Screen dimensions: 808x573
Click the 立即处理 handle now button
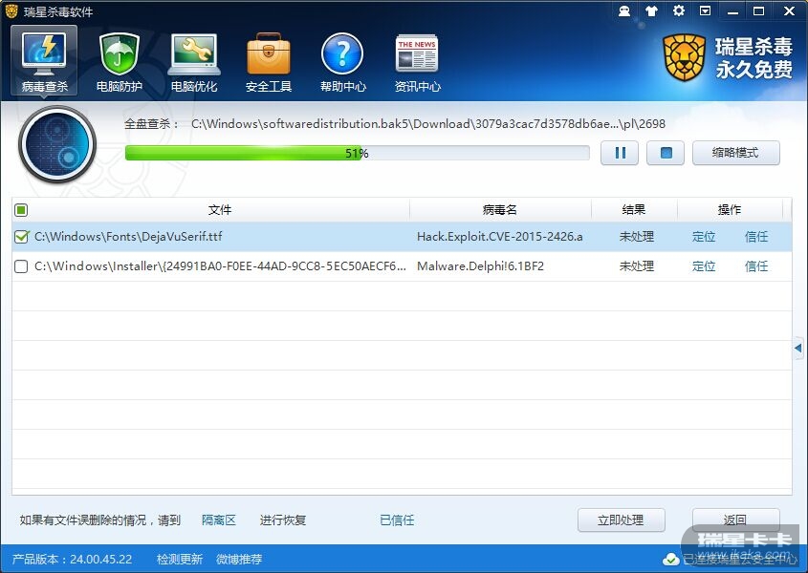coord(621,520)
